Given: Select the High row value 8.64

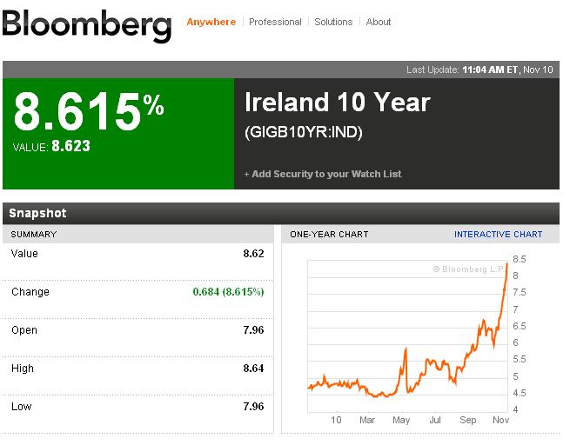Looking at the screenshot, I should click(253, 369).
